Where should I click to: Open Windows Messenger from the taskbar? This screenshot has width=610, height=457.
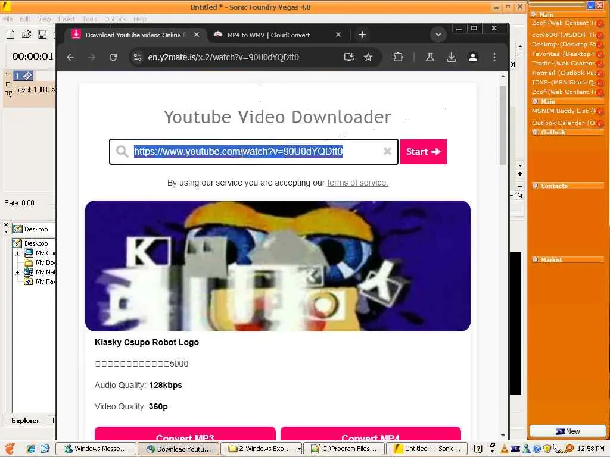click(x=96, y=449)
